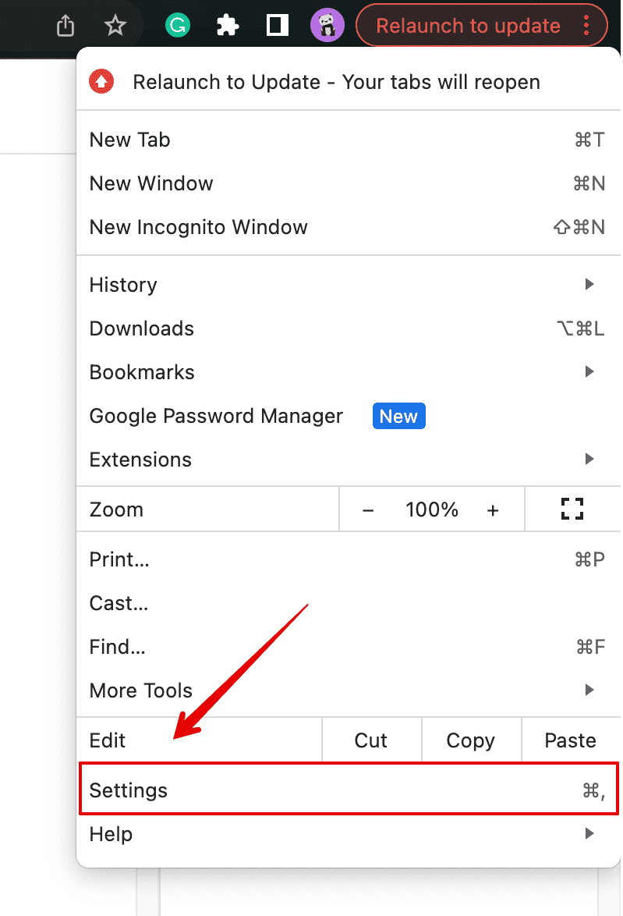Viewport: 623px width, 916px height.
Task: Open Settings from the menu
Action: [x=129, y=790]
